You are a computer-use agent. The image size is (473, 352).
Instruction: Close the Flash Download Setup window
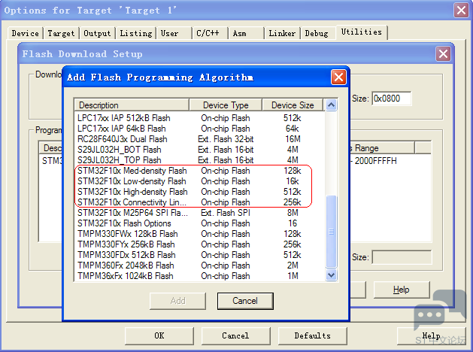click(443, 54)
